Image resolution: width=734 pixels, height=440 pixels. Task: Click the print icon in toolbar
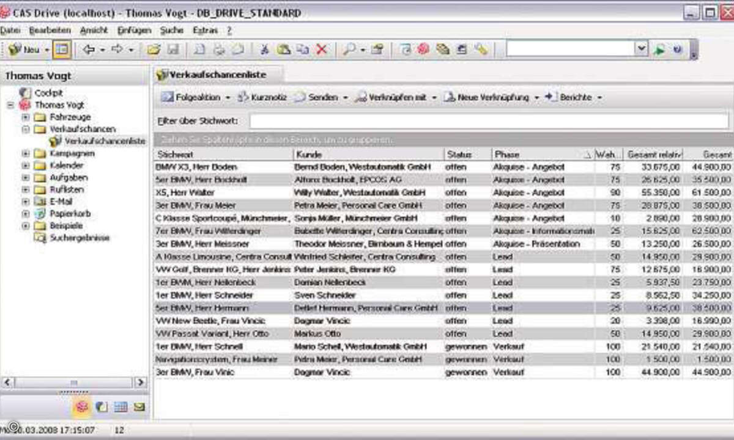219,50
